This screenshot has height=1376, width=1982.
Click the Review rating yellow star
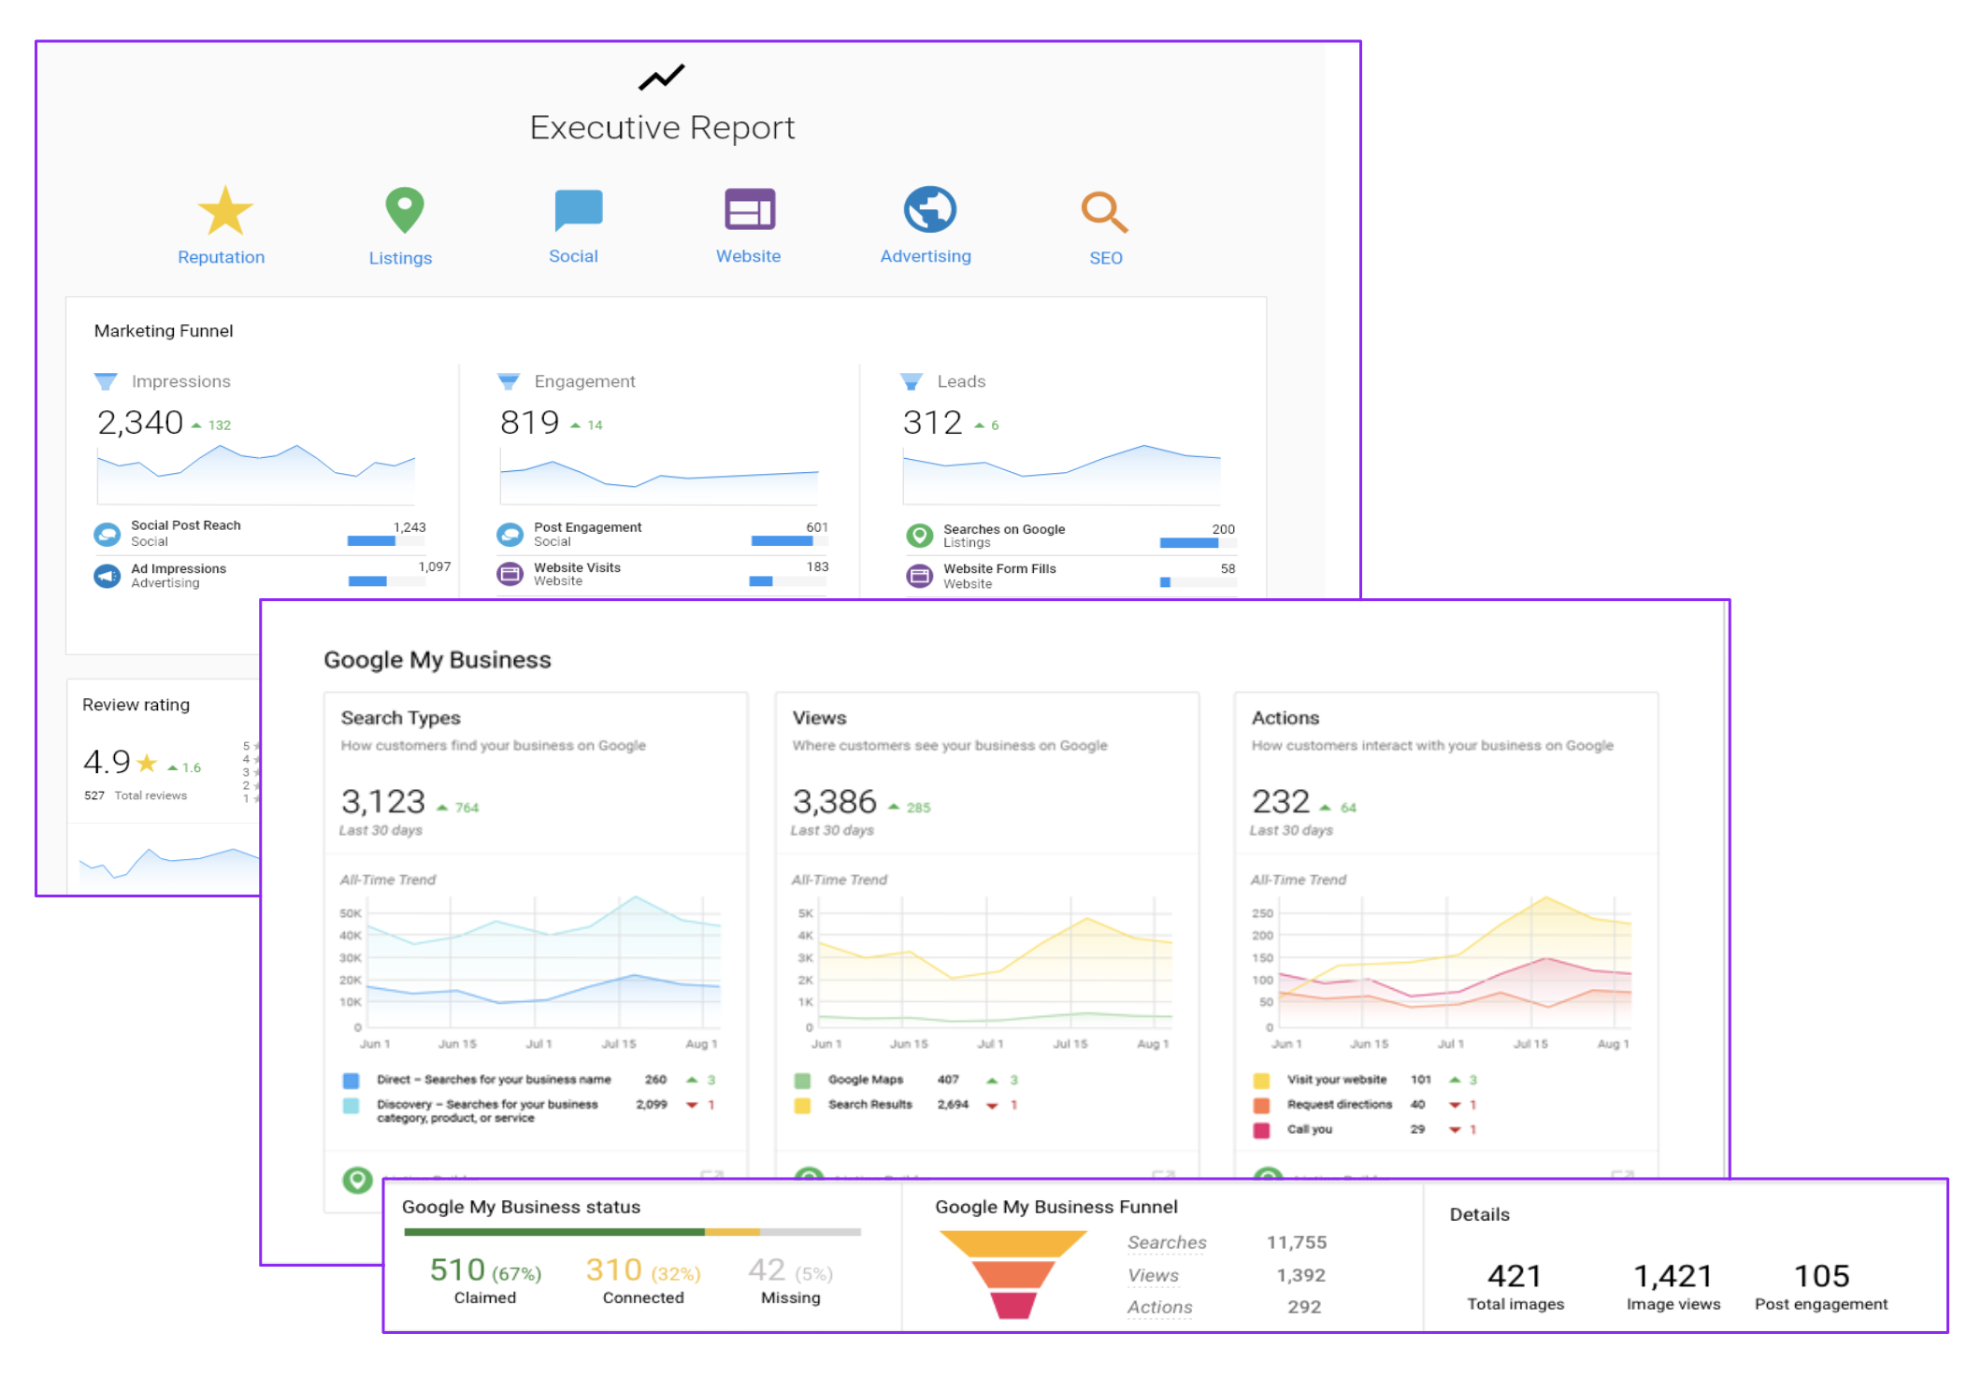point(147,763)
